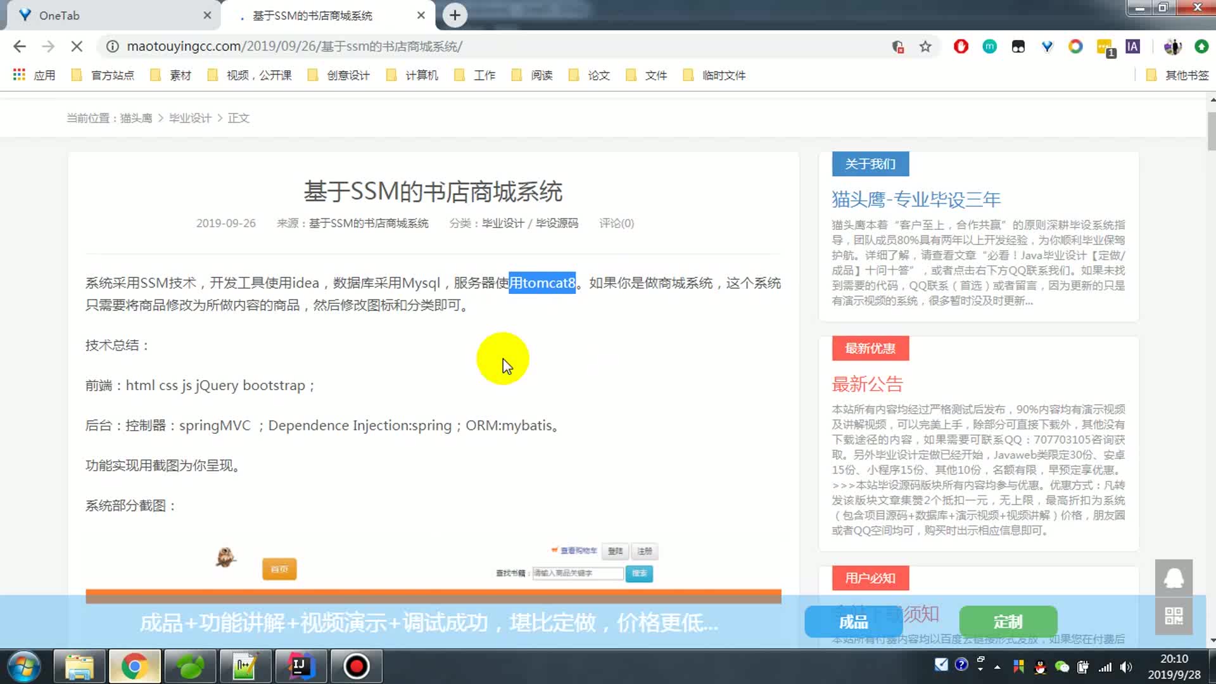Open the 毕设源码 category link
1216x684 pixels.
(557, 224)
